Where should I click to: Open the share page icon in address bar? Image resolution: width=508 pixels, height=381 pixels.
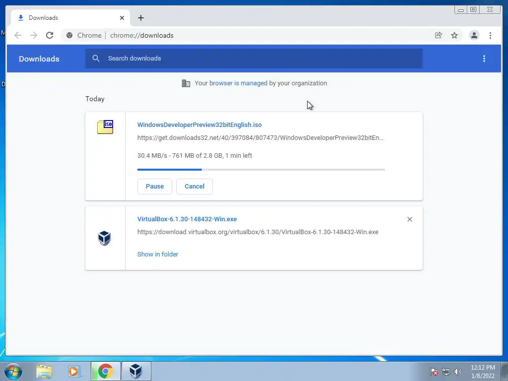(x=439, y=35)
